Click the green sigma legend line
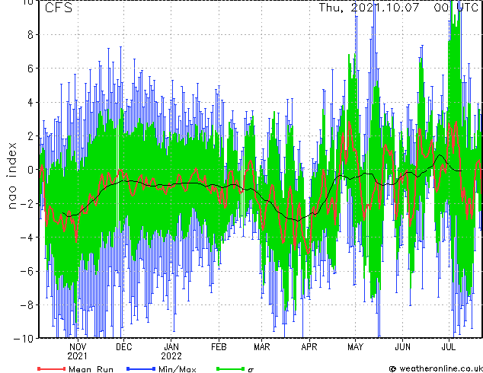This screenshot has width=483, height=373. tap(230, 368)
